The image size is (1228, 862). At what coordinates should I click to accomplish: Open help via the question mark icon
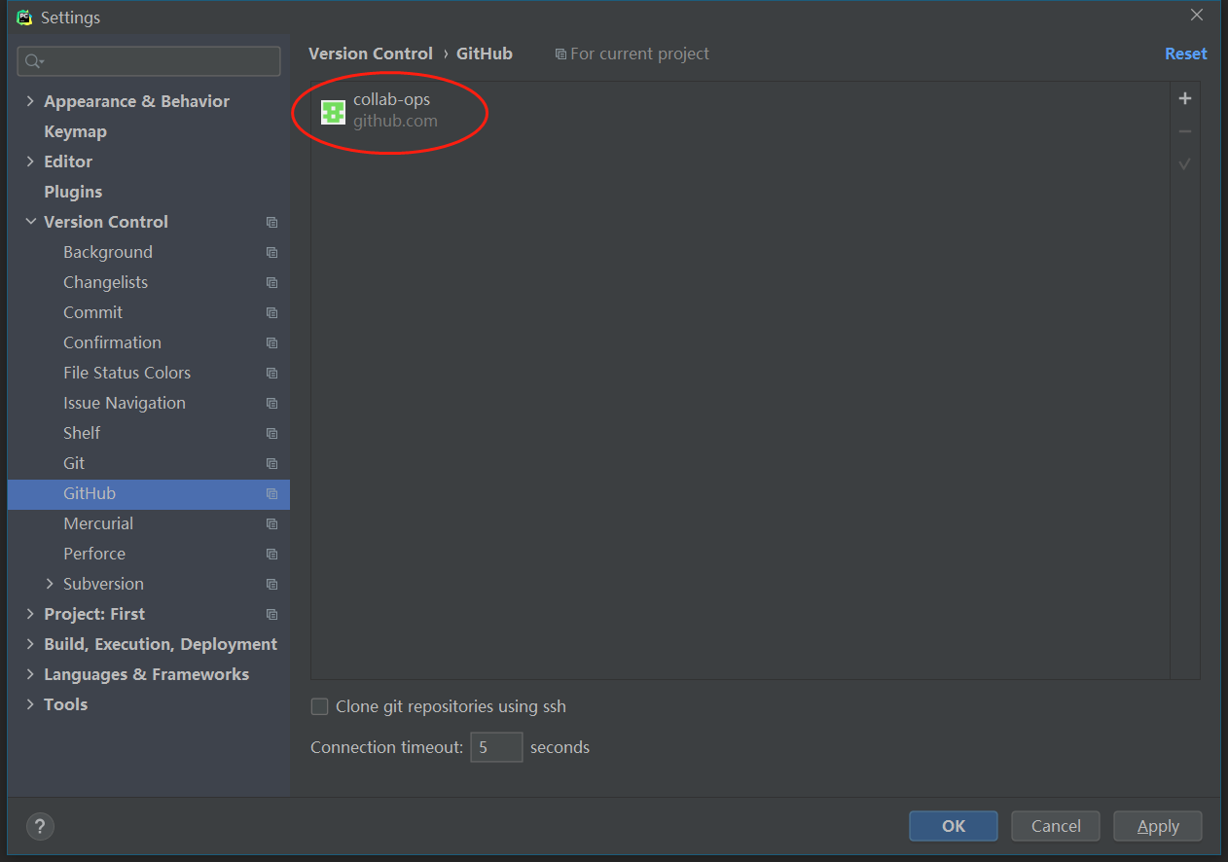tap(40, 826)
